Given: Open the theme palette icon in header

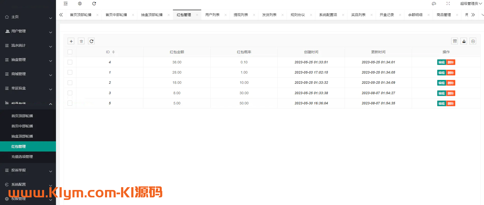Looking at the screenshot, I should pos(434,4).
